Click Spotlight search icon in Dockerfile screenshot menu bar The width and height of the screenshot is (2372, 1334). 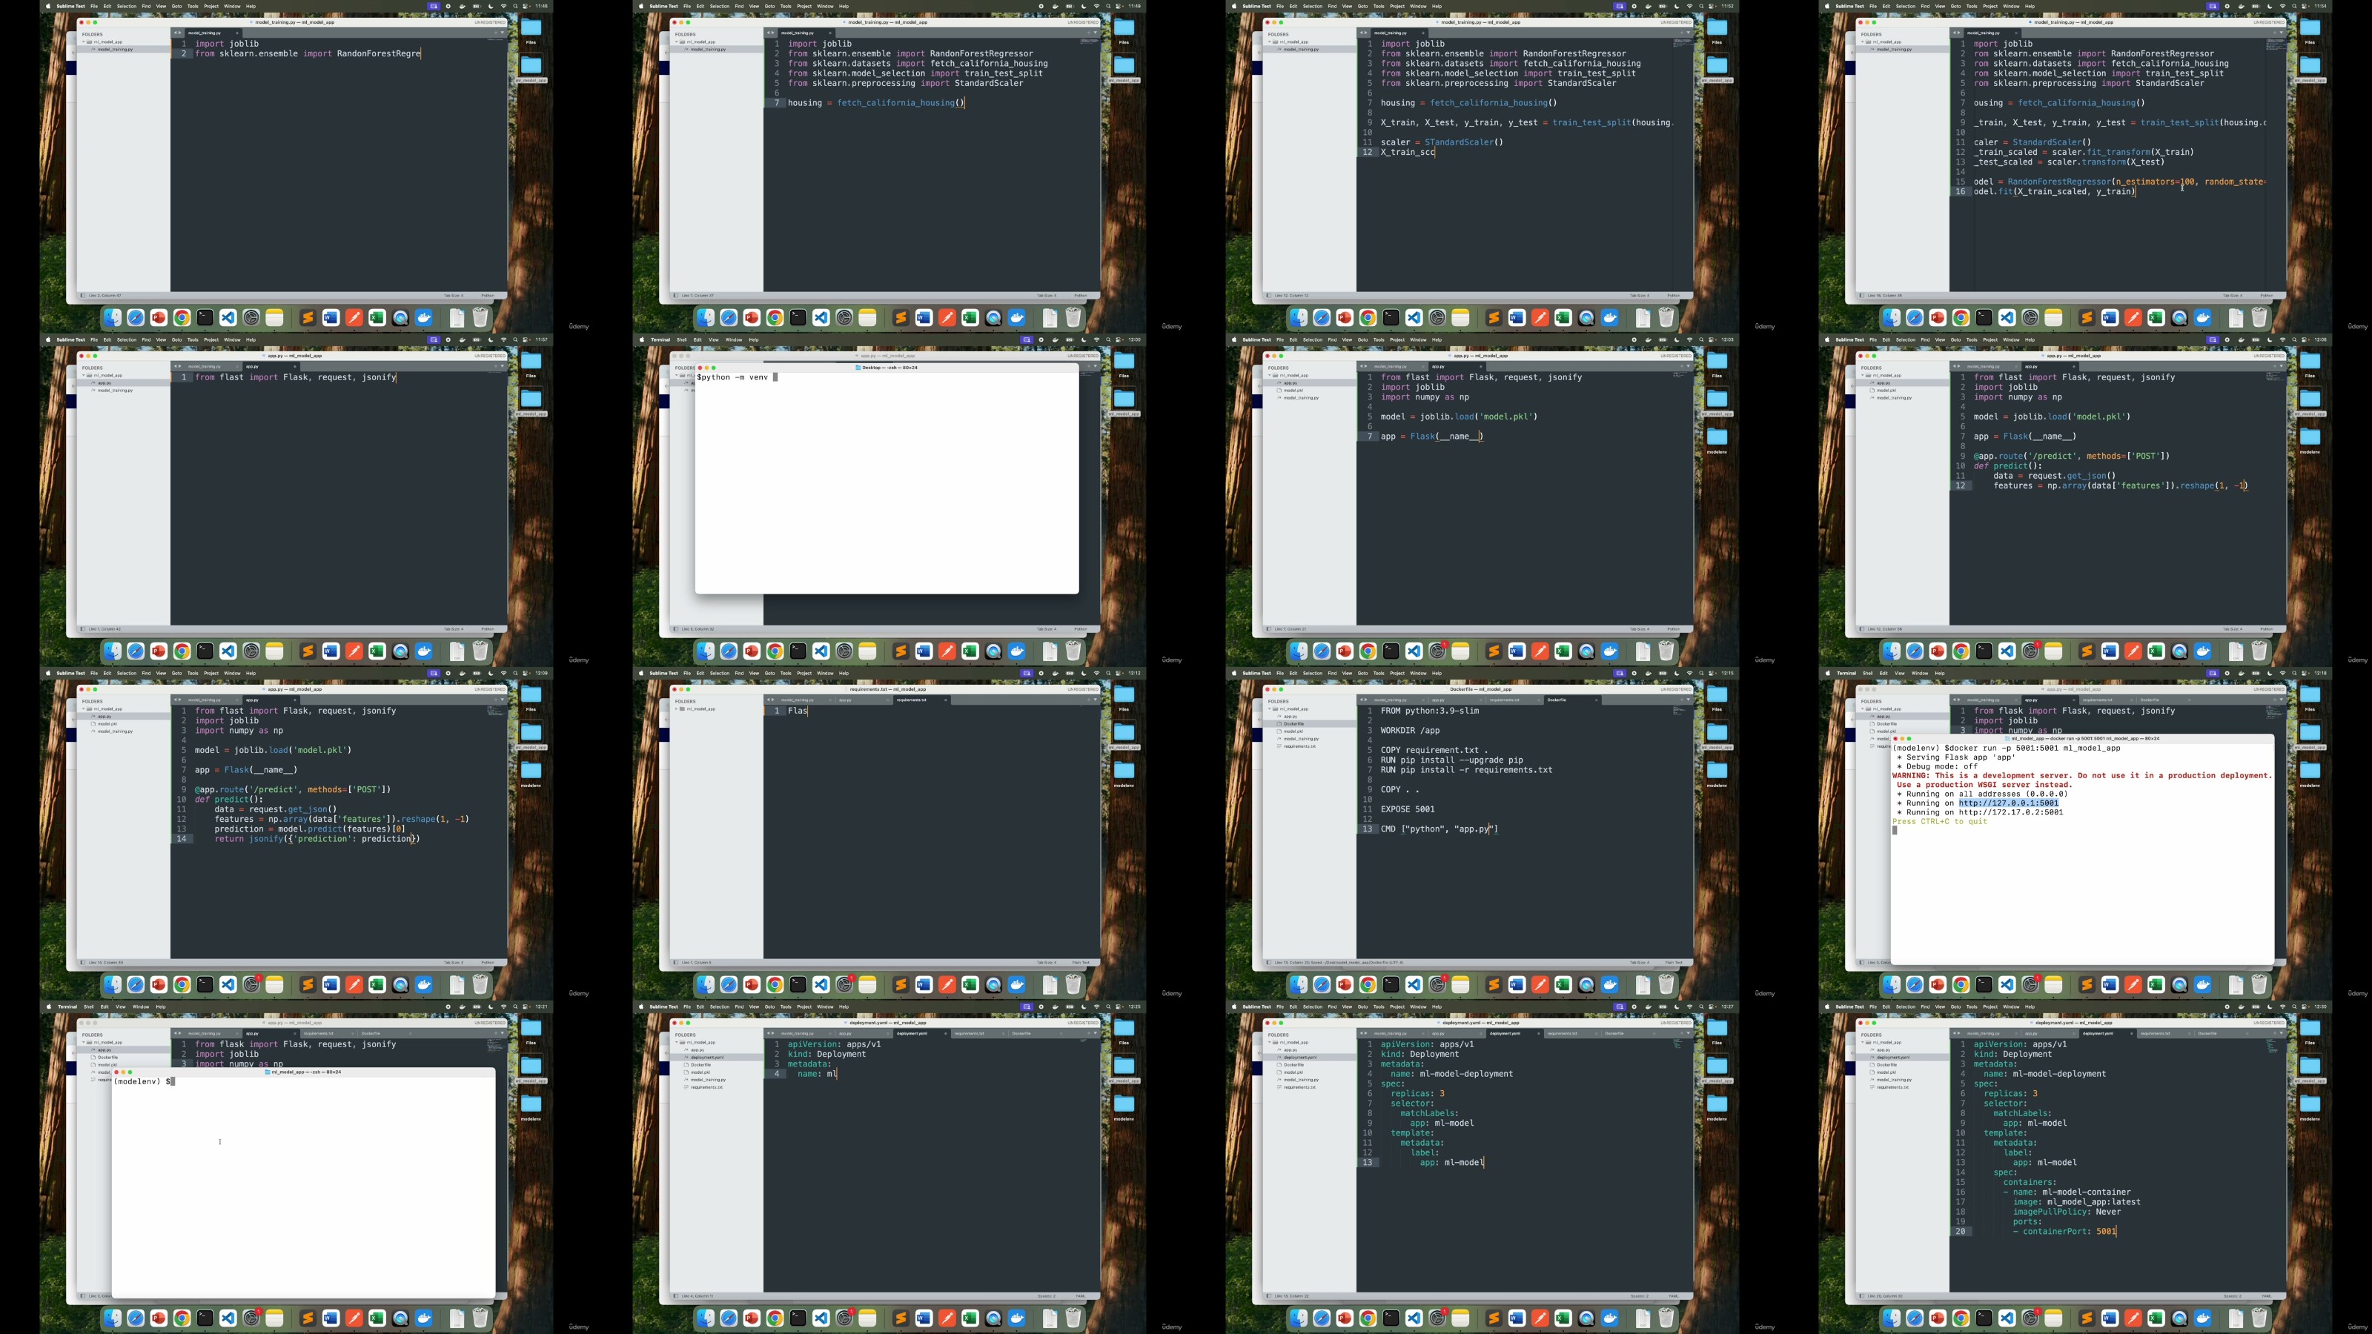coord(1700,673)
